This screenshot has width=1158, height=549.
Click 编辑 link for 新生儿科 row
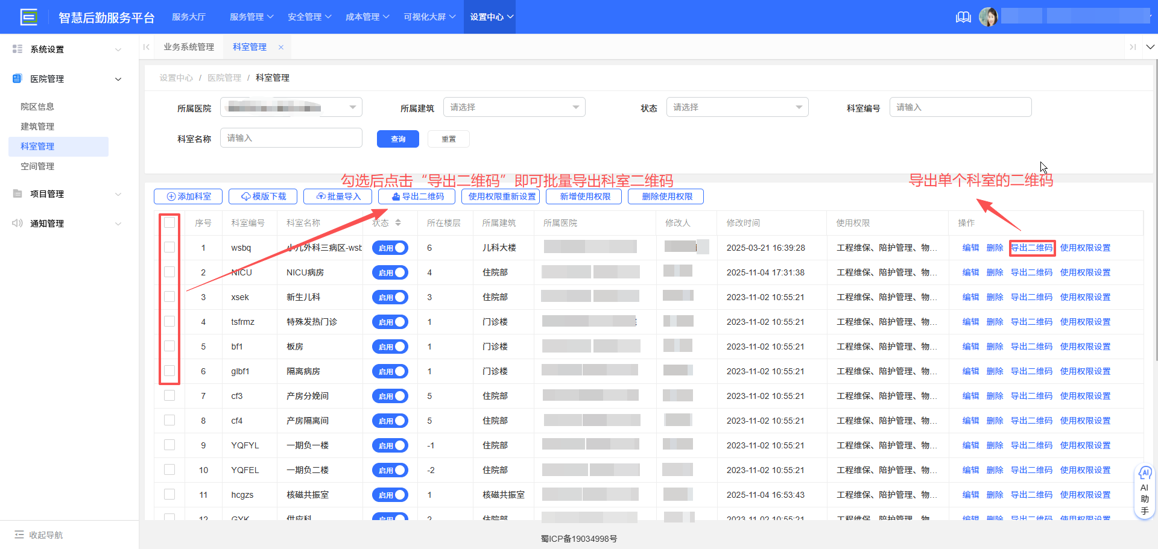(970, 297)
